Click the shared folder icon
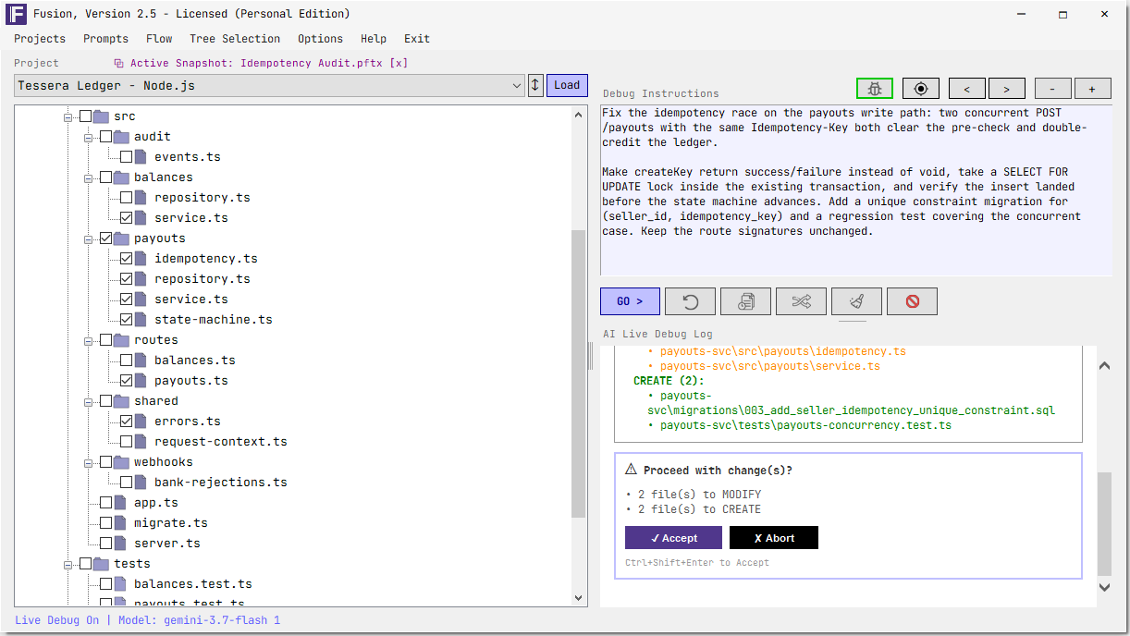 tap(121, 401)
